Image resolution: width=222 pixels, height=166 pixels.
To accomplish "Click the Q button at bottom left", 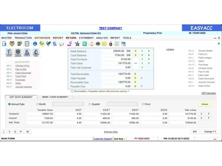I will [x=15, y=131].
